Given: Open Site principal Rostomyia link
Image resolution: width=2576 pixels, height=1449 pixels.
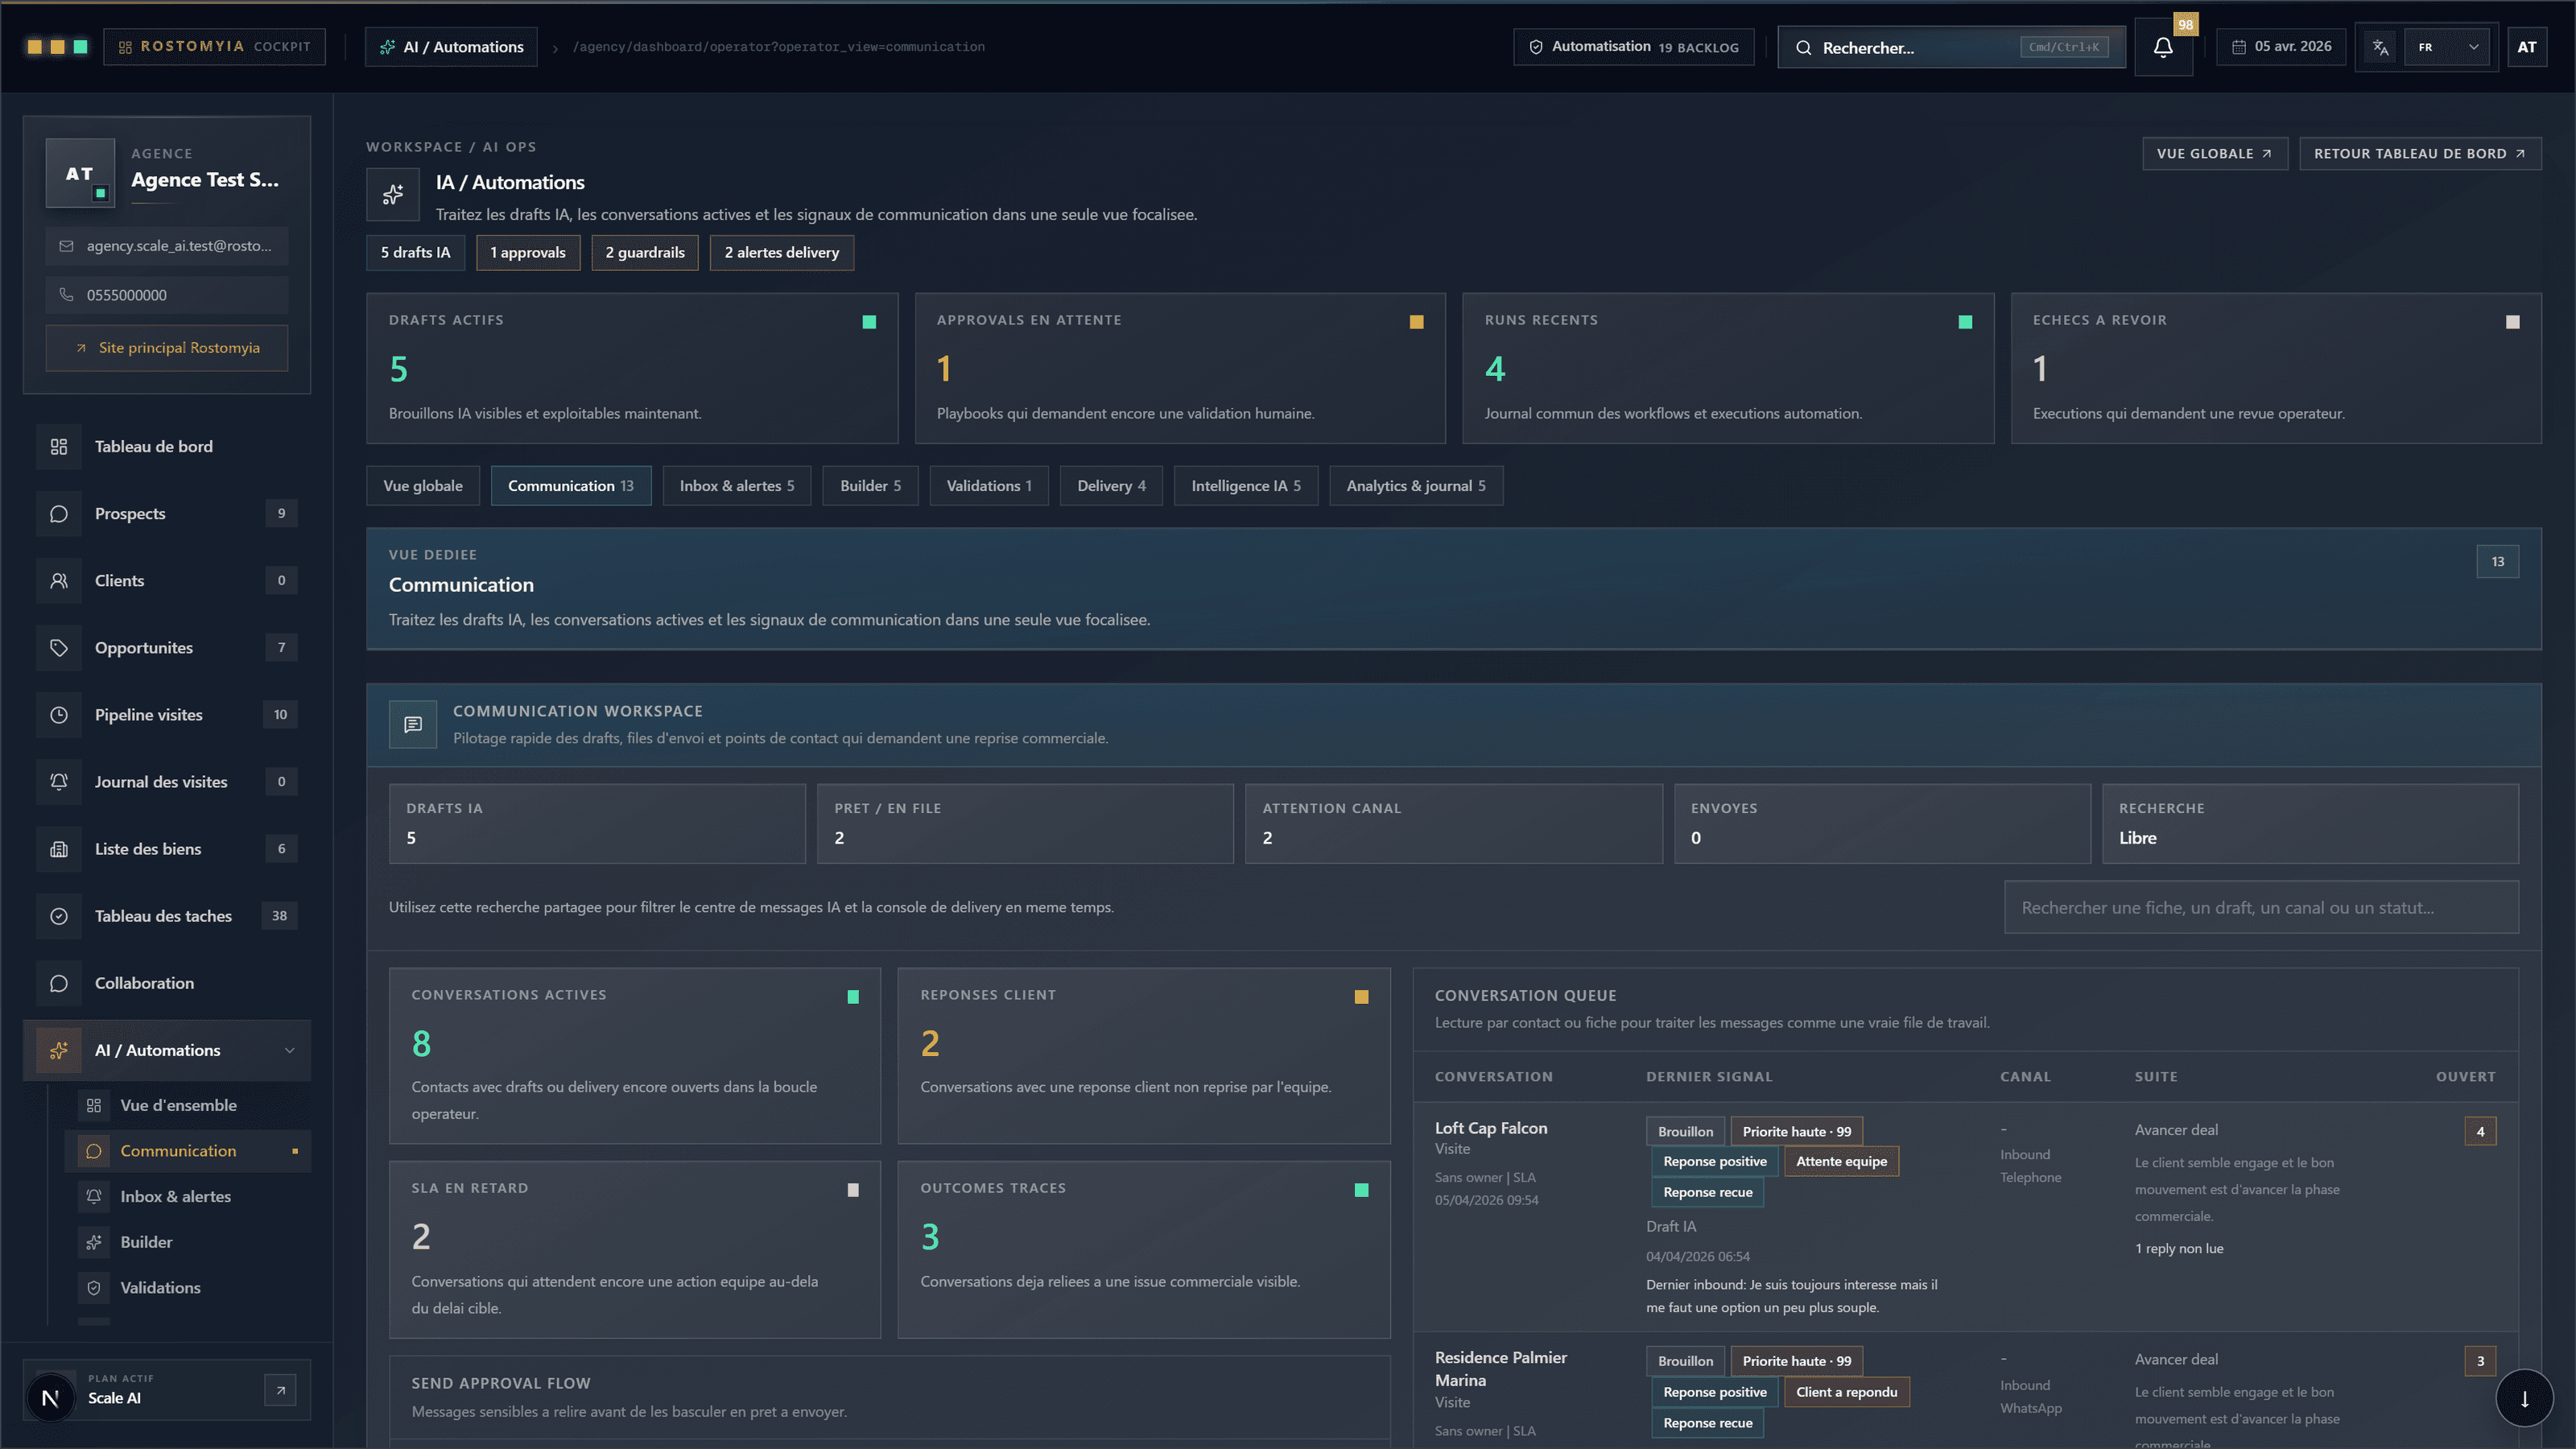Looking at the screenshot, I should [167, 348].
